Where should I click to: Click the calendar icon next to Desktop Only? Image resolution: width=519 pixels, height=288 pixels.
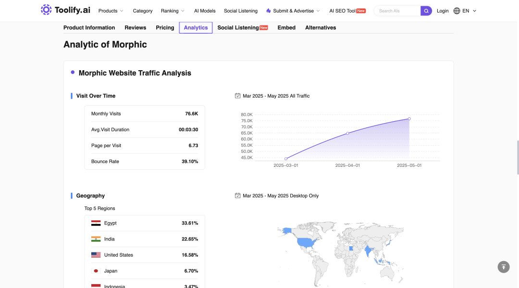[x=238, y=196]
